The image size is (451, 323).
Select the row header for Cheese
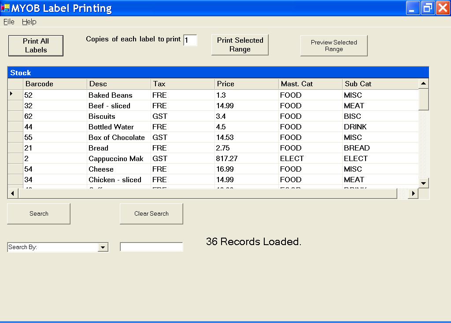15,169
